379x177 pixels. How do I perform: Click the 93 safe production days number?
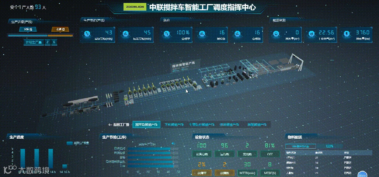pyautogui.click(x=38, y=7)
